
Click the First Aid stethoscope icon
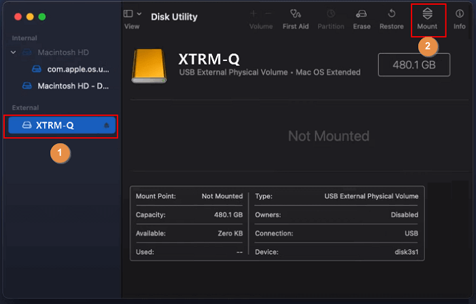pos(296,14)
